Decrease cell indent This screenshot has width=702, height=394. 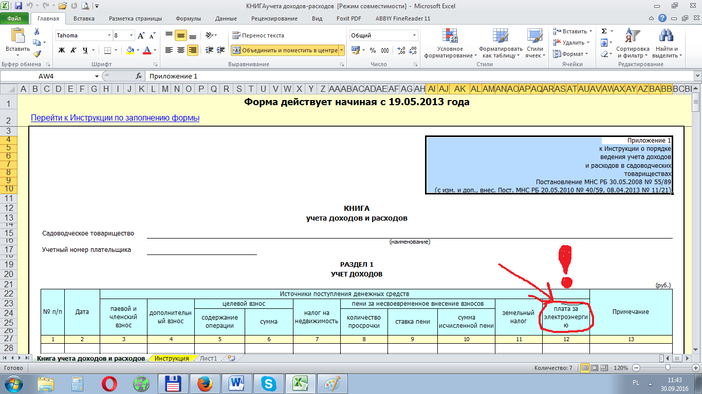pos(209,50)
